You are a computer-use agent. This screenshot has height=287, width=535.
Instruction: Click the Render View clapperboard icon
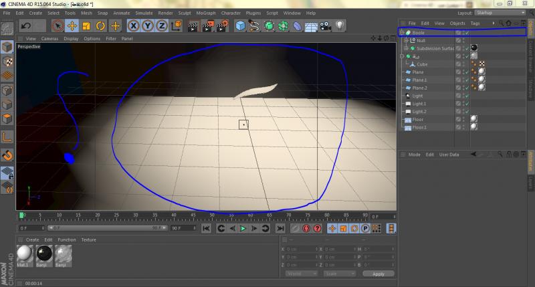point(193,25)
